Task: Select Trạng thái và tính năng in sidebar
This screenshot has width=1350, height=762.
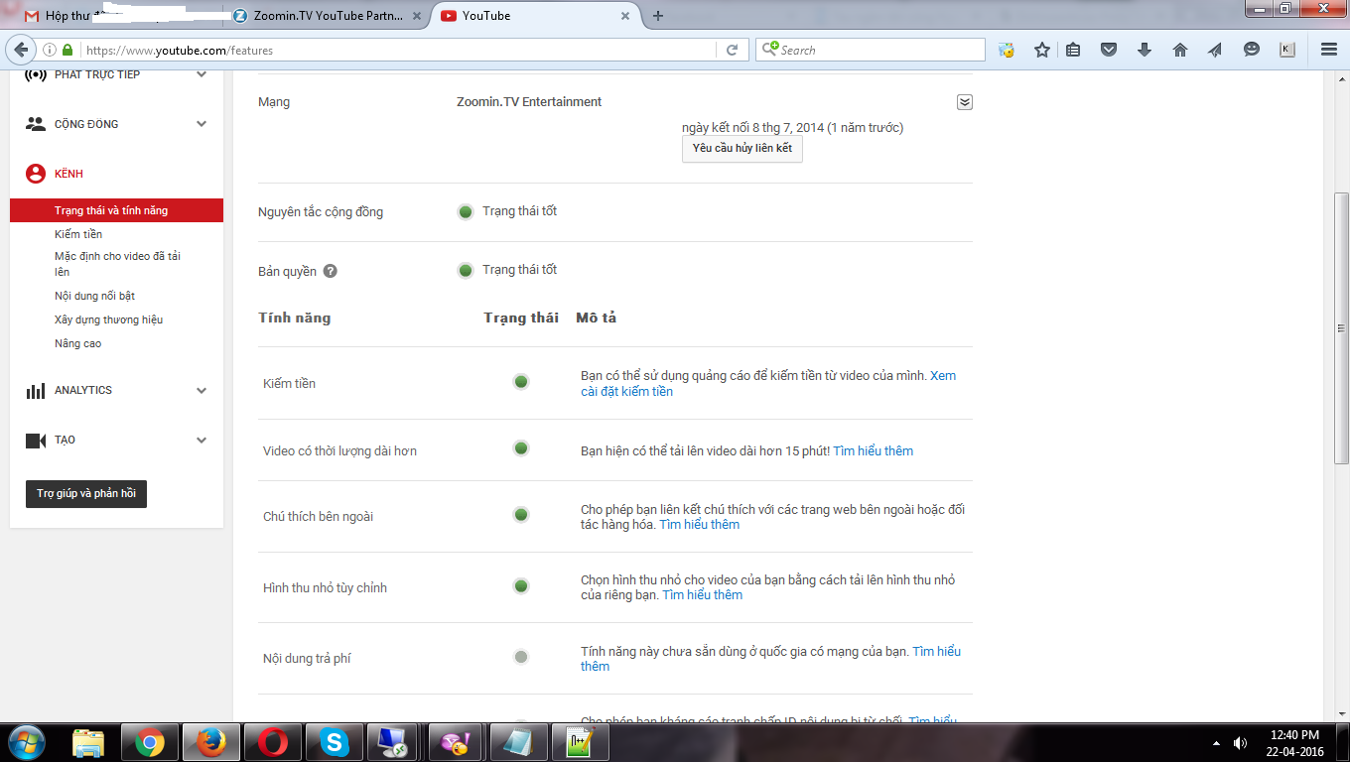Action: coord(116,210)
